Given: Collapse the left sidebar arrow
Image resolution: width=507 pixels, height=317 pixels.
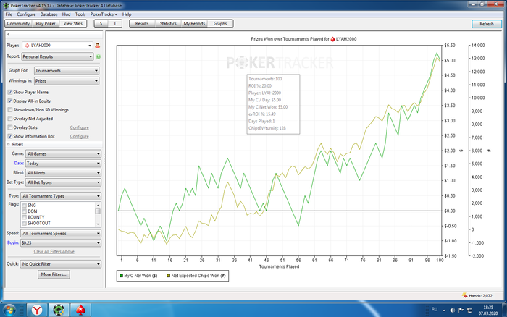Looking at the screenshot, I should (x=8, y=34).
